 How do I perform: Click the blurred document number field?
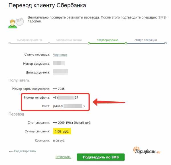tap(59, 63)
